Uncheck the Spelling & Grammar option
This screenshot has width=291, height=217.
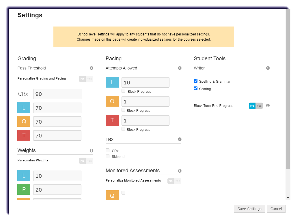point(196,81)
